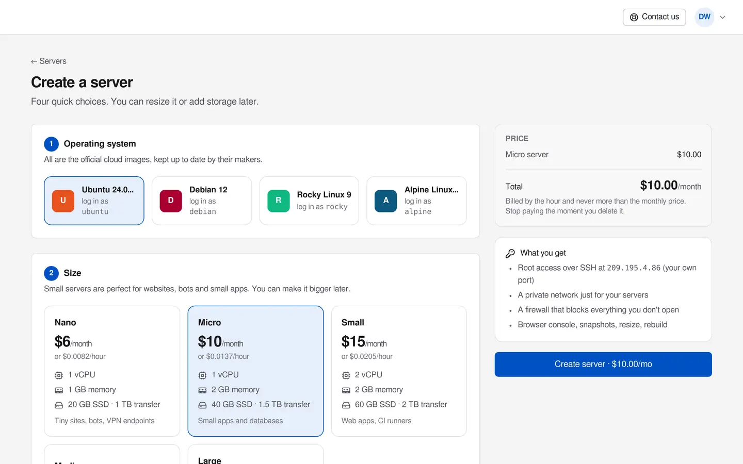The height and width of the screenshot is (464, 743).
Task: Select the Alpine Linux... operating system card
Action: point(416,201)
